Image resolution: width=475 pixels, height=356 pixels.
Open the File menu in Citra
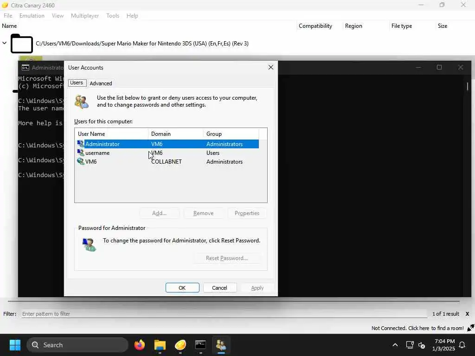[x=8, y=16]
